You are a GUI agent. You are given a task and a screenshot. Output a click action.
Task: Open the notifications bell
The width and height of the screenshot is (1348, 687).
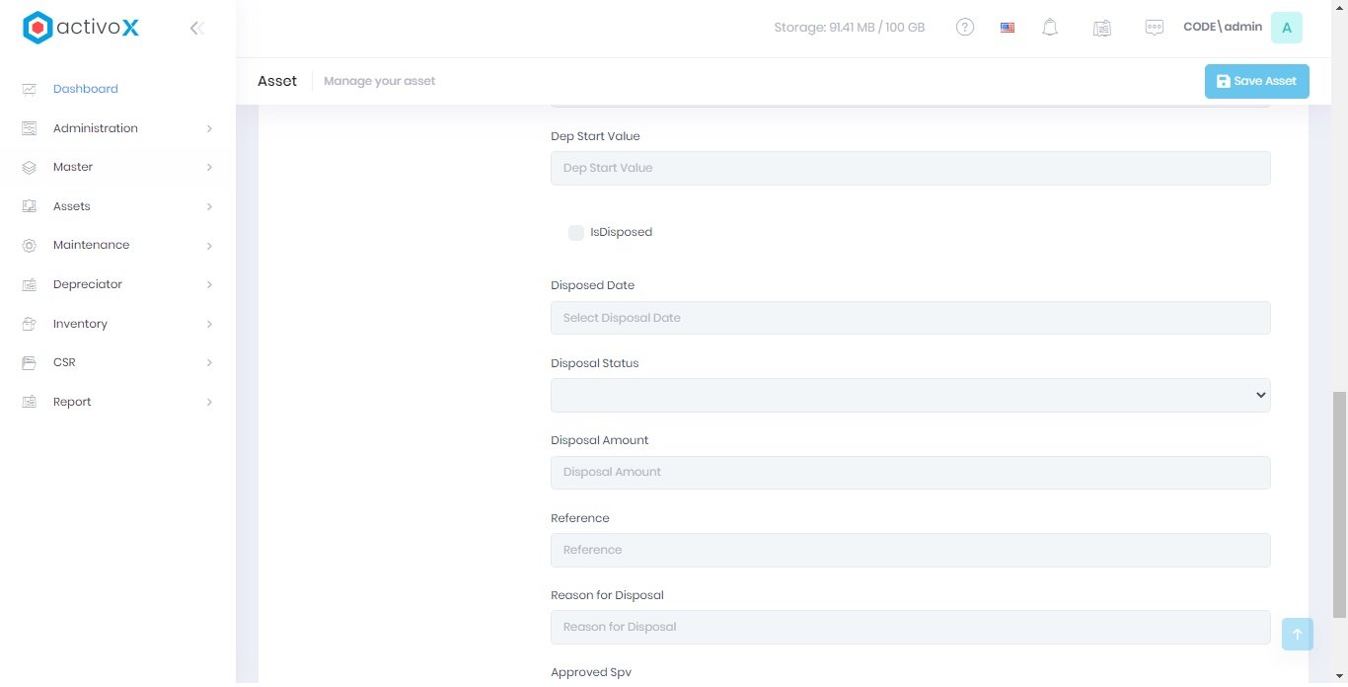tap(1050, 28)
